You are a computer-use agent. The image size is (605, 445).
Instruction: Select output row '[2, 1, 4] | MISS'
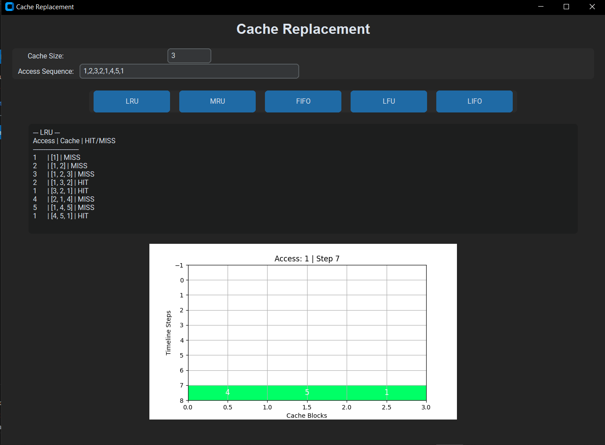[x=64, y=199]
